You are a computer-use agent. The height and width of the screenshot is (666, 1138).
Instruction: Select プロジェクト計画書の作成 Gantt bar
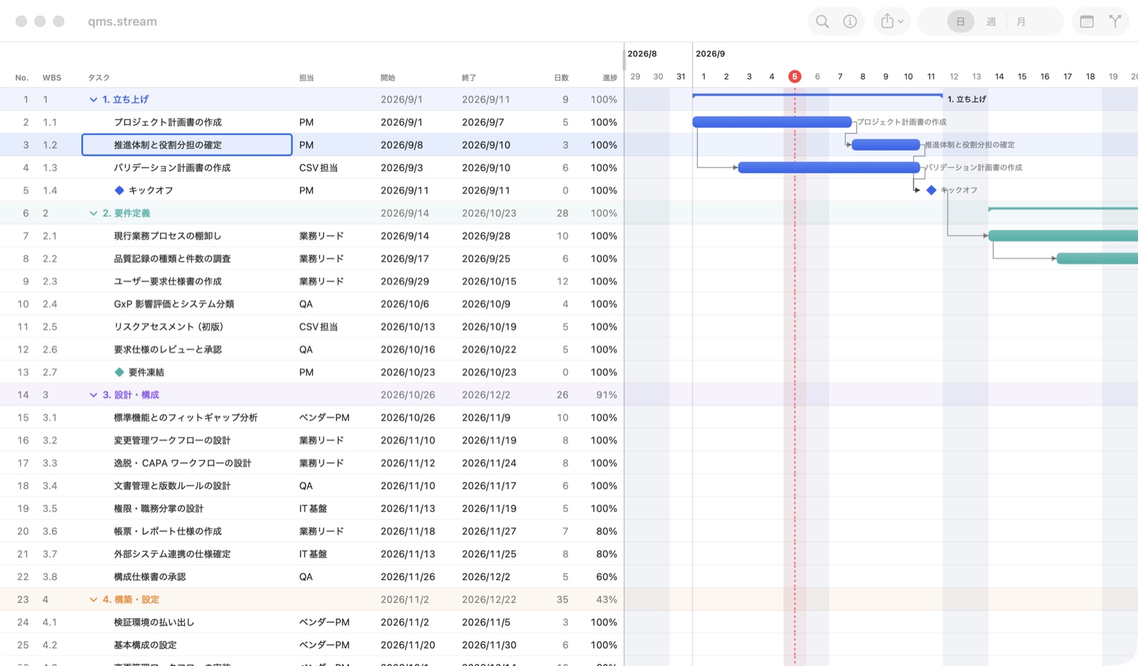(772, 122)
